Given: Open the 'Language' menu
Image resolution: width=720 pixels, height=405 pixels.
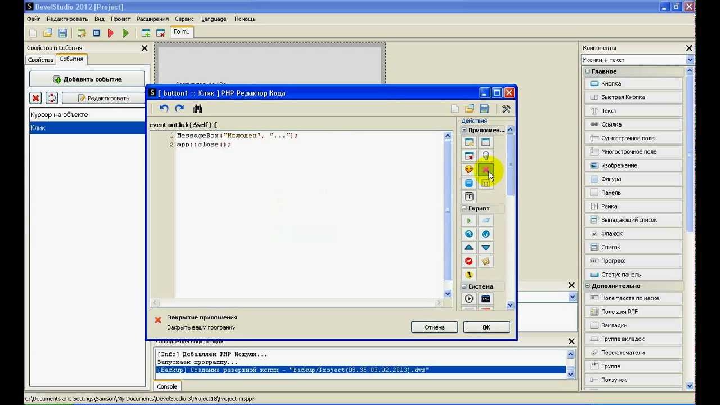Looking at the screenshot, I should (214, 19).
